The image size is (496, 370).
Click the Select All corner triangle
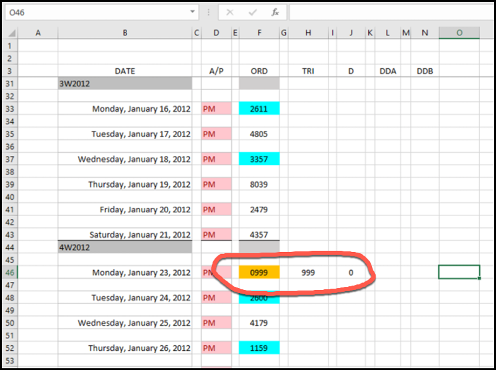pos(11,33)
